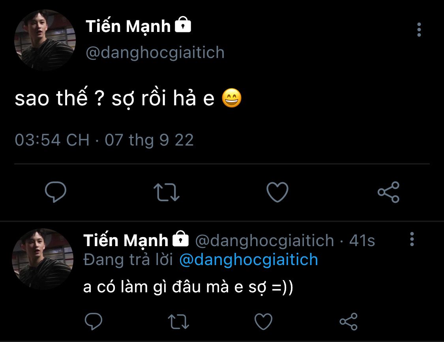Open Tiến Mạnh display name in main tweet
Viewport: 444px width, 342px height.
(x=128, y=26)
